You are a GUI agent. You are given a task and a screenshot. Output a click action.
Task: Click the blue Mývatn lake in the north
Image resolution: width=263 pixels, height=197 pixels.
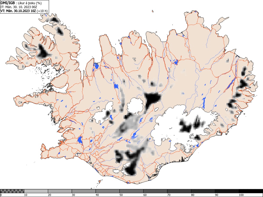176,62
